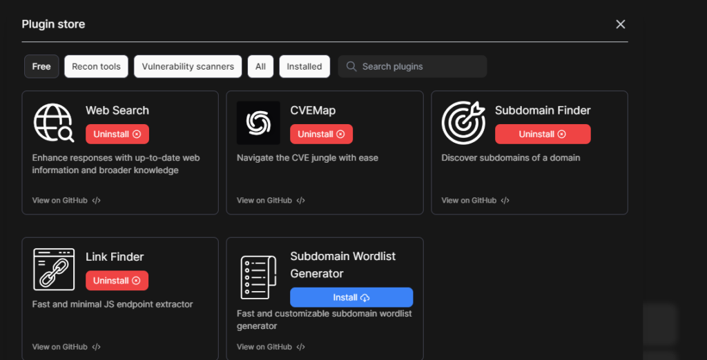Click the Subdomain Wordlist Generator title
The image size is (707, 360).
pyautogui.click(x=343, y=265)
